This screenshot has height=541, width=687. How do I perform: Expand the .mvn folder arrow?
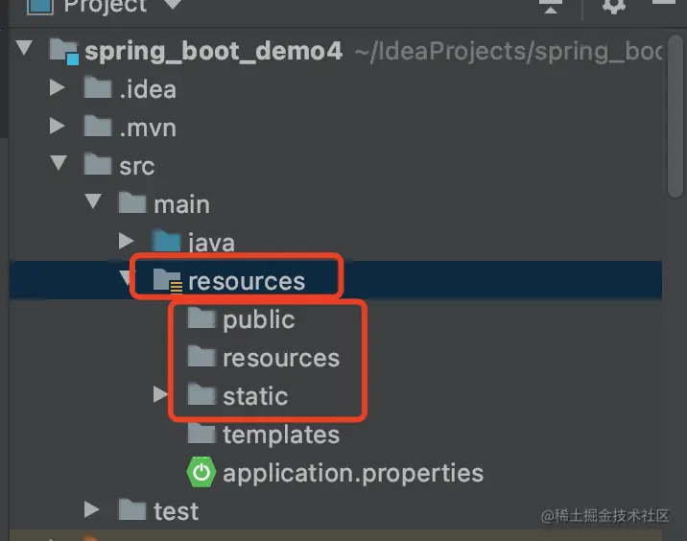click(x=57, y=126)
